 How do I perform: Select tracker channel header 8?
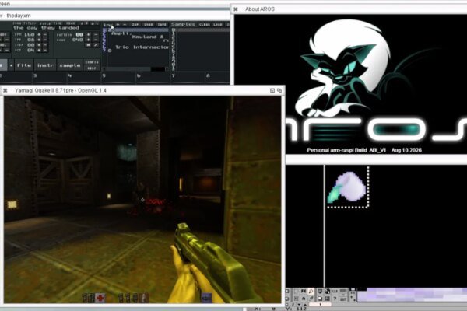(x=217, y=76)
